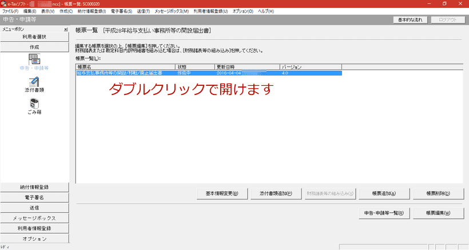The image size is (469, 250).
Task: Open the 利用者情報登録(U) menu
Action: click(210, 11)
